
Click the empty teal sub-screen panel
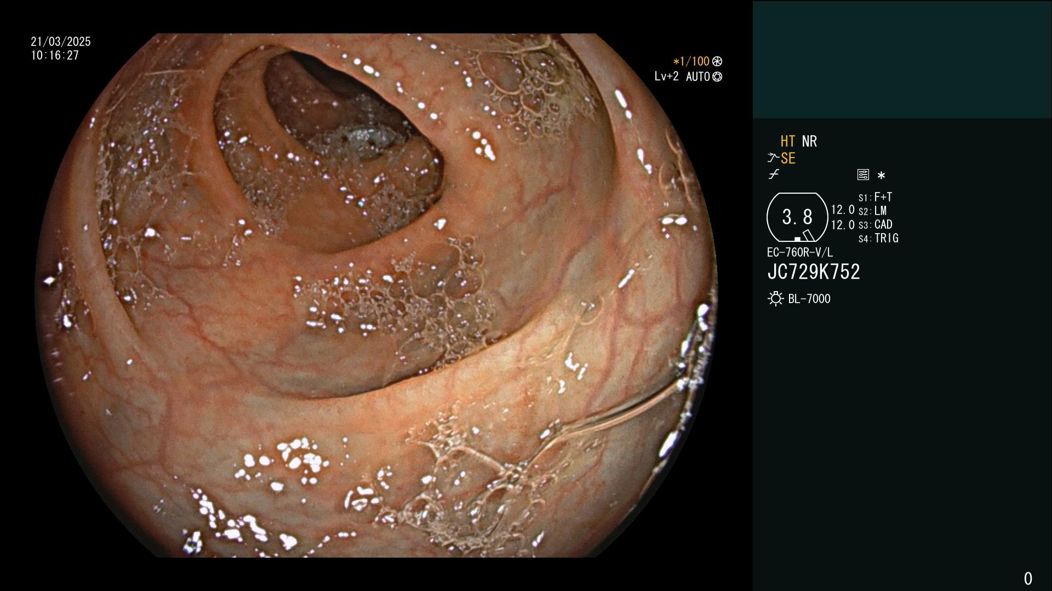pyautogui.click(x=902, y=59)
